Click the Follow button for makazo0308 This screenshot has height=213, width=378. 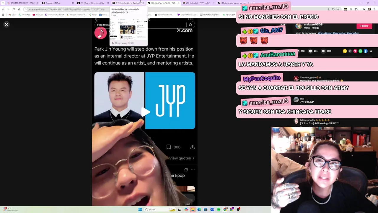point(364,26)
